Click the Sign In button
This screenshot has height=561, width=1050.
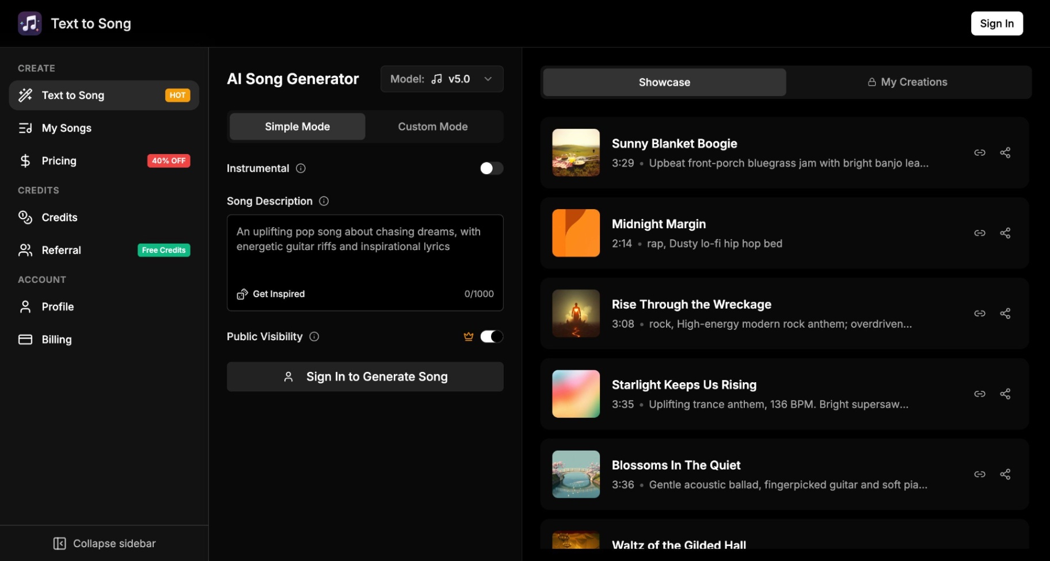pyautogui.click(x=996, y=23)
